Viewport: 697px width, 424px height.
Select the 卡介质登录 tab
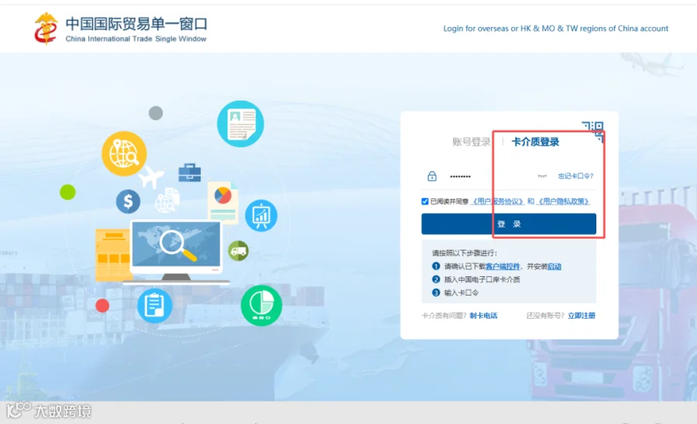(x=535, y=142)
